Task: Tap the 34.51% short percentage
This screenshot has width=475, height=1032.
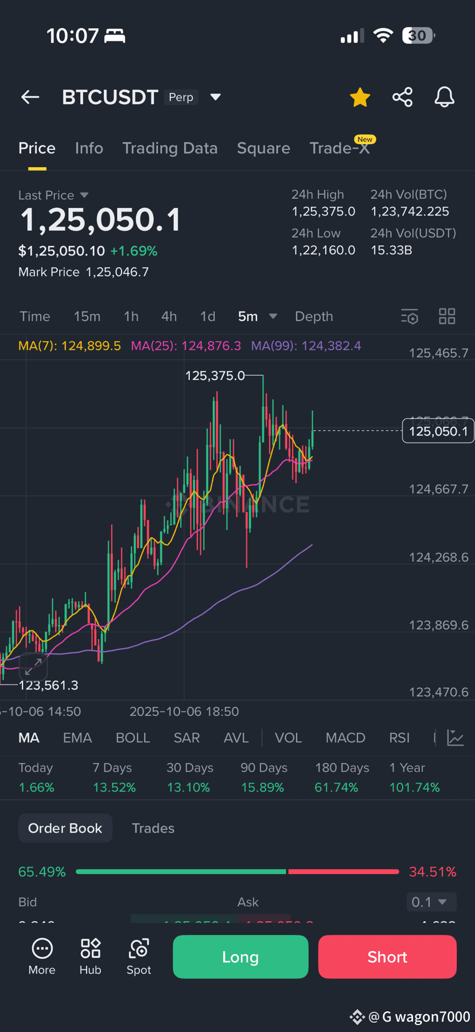Action: point(433,872)
